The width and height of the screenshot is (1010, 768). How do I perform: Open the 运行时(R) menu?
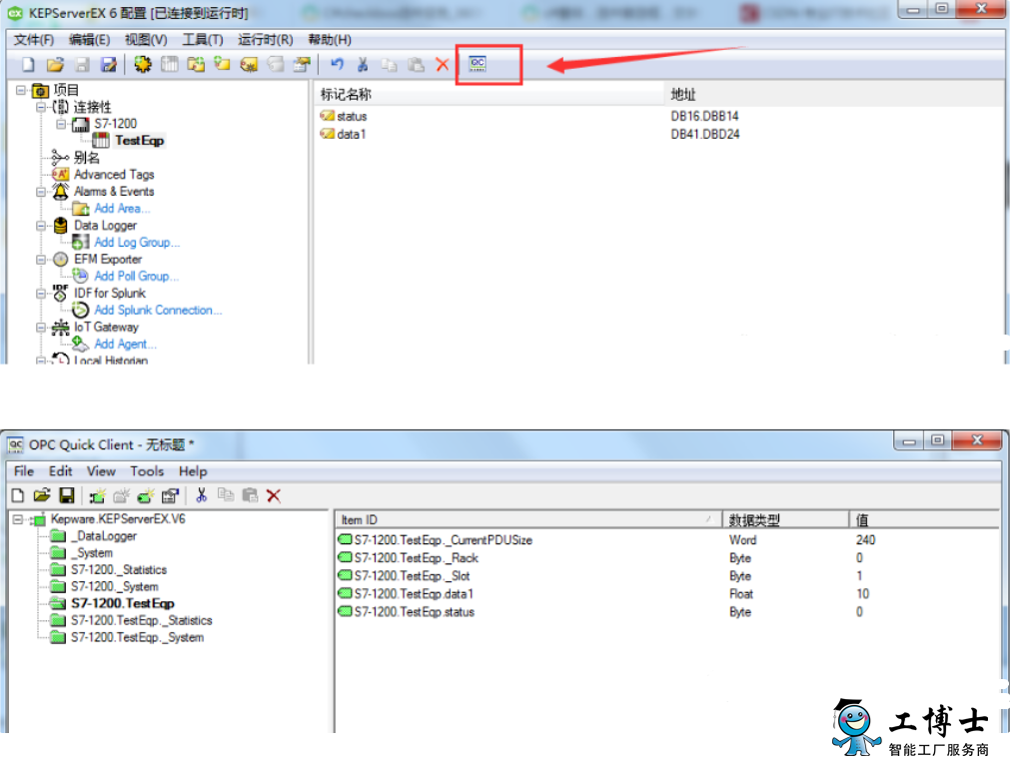pyautogui.click(x=266, y=40)
